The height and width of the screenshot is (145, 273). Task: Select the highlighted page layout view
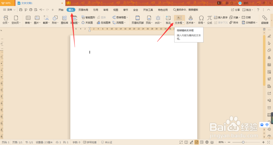[x=197, y=142]
